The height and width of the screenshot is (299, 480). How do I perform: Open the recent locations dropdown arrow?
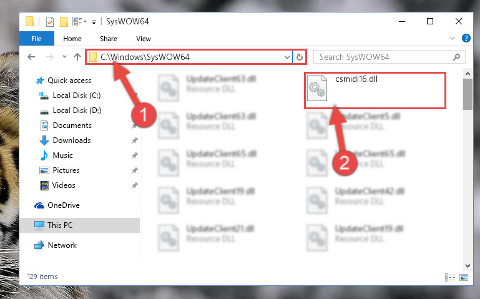coord(64,57)
